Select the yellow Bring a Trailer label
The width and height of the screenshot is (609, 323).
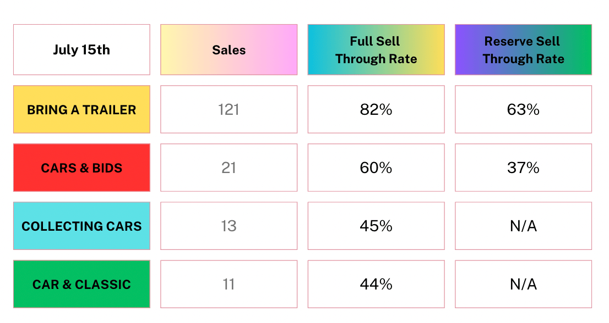81,109
